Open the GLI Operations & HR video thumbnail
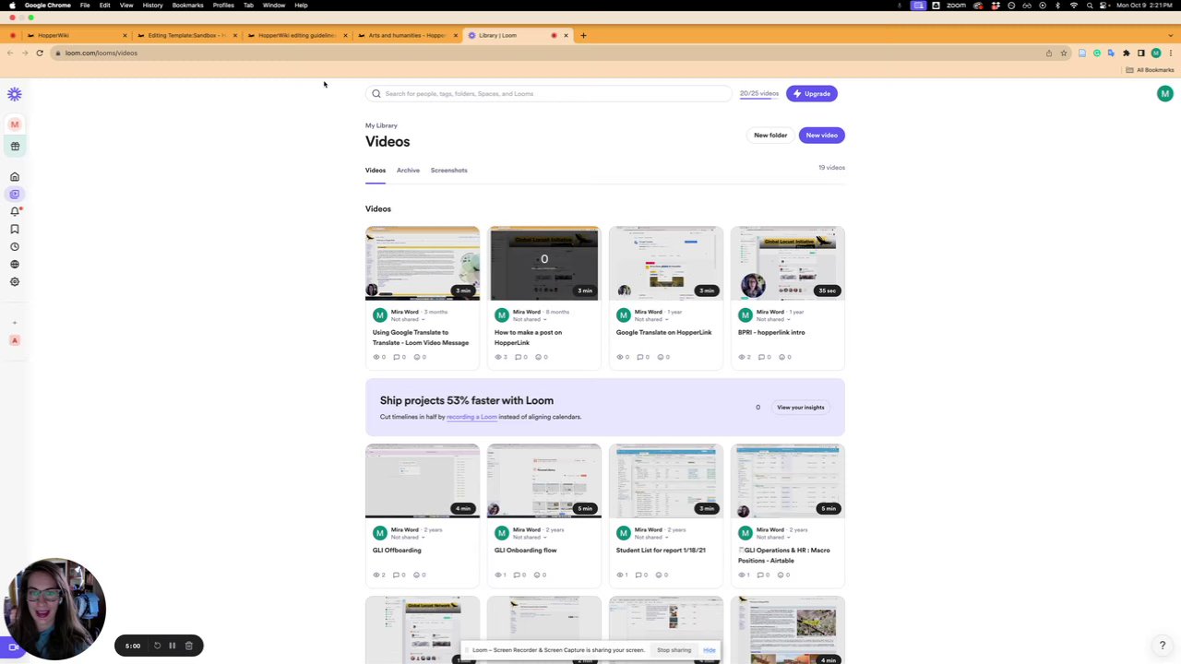The image size is (1181, 664). (788, 480)
